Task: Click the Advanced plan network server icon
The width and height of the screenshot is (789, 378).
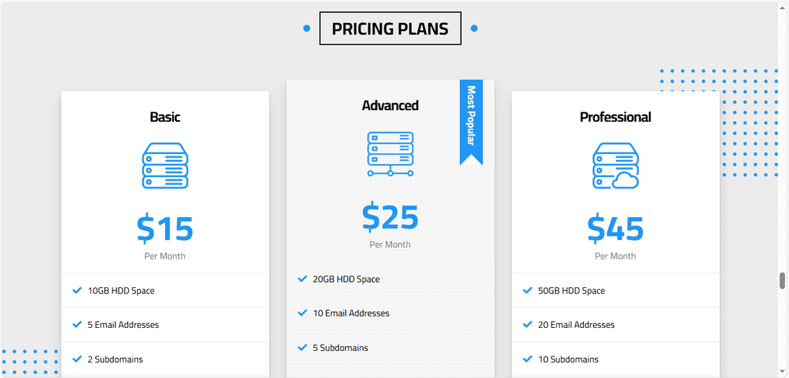Action: [x=390, y=154]
